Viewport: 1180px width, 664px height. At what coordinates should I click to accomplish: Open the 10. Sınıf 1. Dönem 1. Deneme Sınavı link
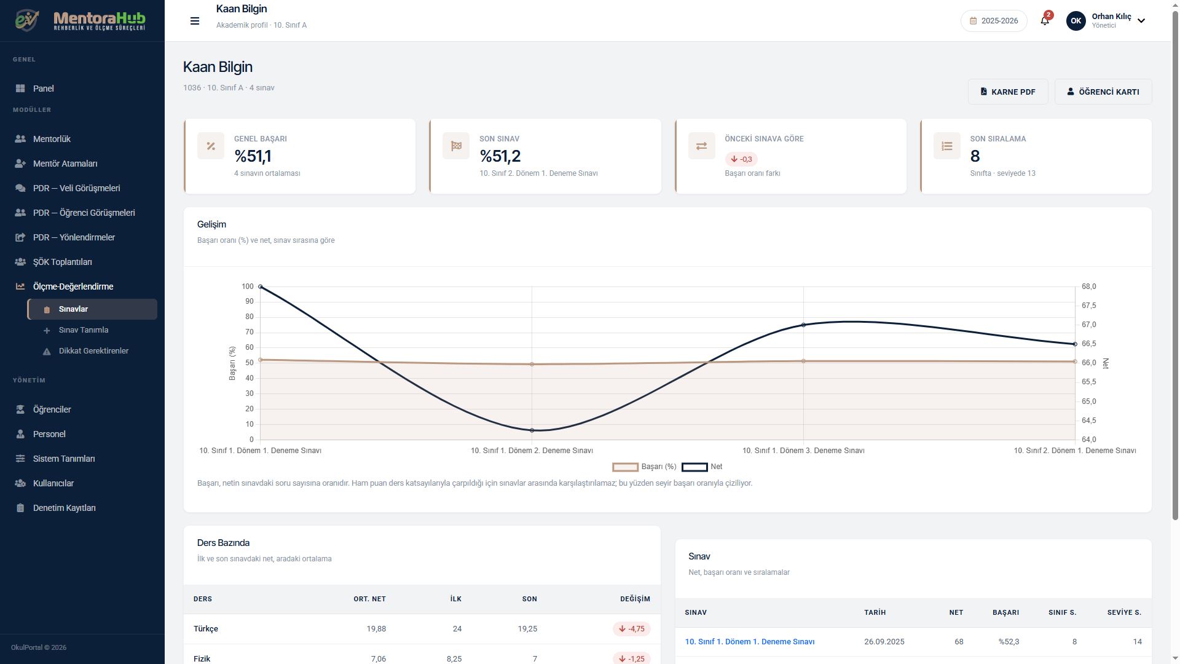tap(750, 642)
